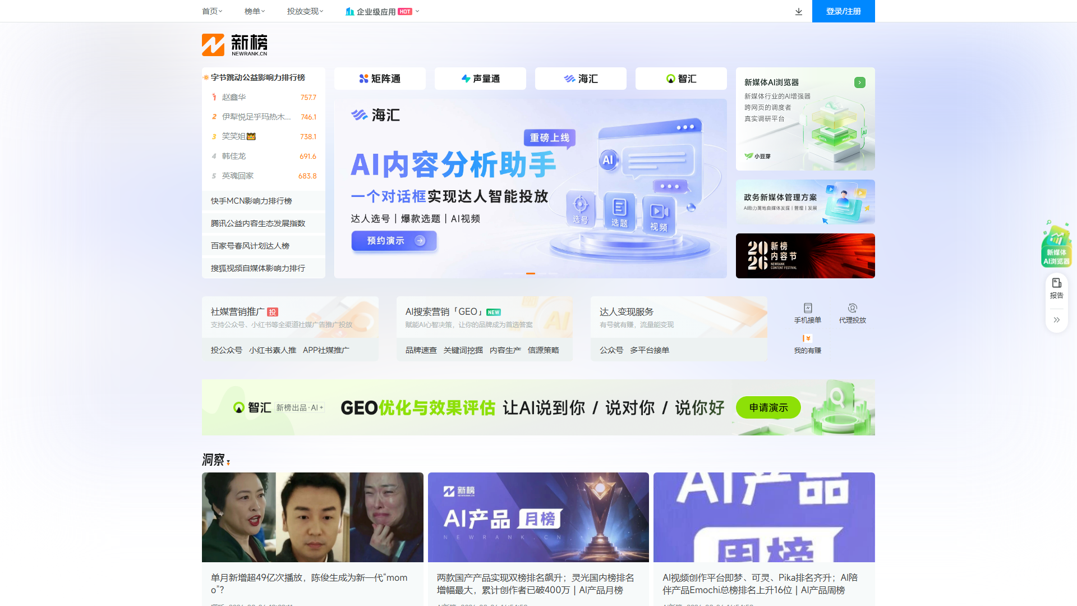Read article AI视频创作平台即梦、可灵、Pika排名齐升
Screen dimensions: 1077x606
click(760, 584)
